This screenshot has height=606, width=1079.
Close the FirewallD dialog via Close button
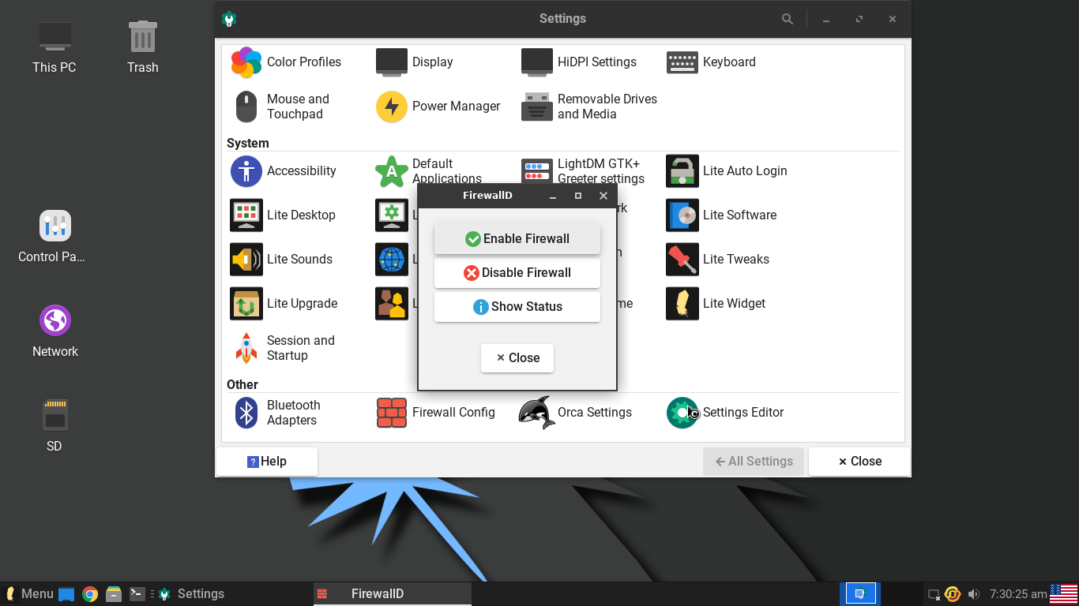pyautogui.click(x=517, y=358)
